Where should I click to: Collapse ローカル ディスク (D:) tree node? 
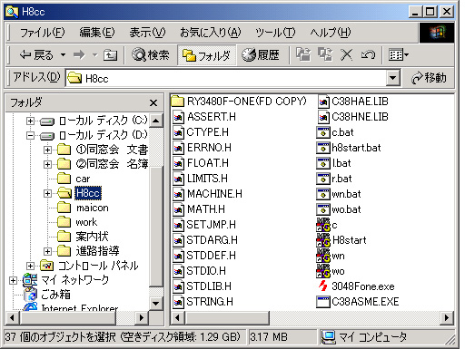pos(30,135)
